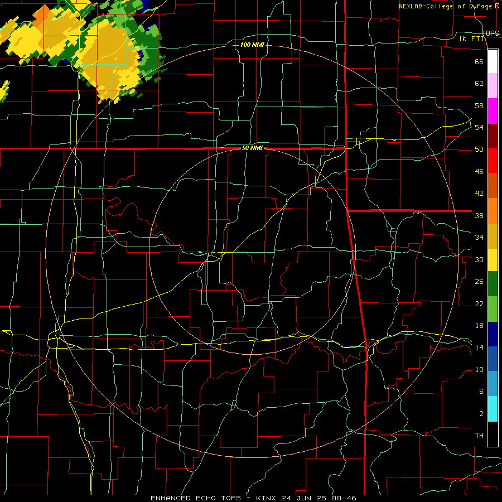Click the 26 legend value label
502x502 pixels.
pos(479,282)
